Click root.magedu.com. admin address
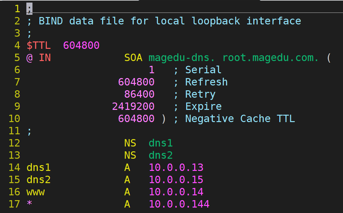 [270, 58]
